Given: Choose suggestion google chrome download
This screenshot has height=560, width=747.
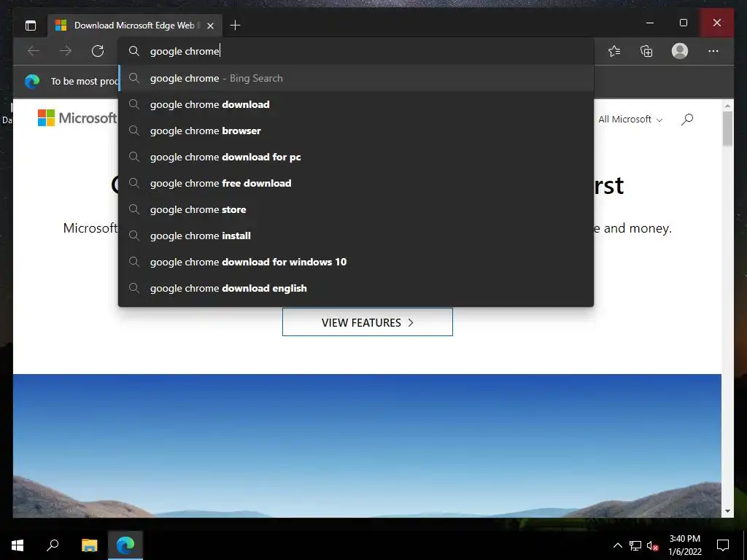Looking at the screenshot, I should 356,104.
